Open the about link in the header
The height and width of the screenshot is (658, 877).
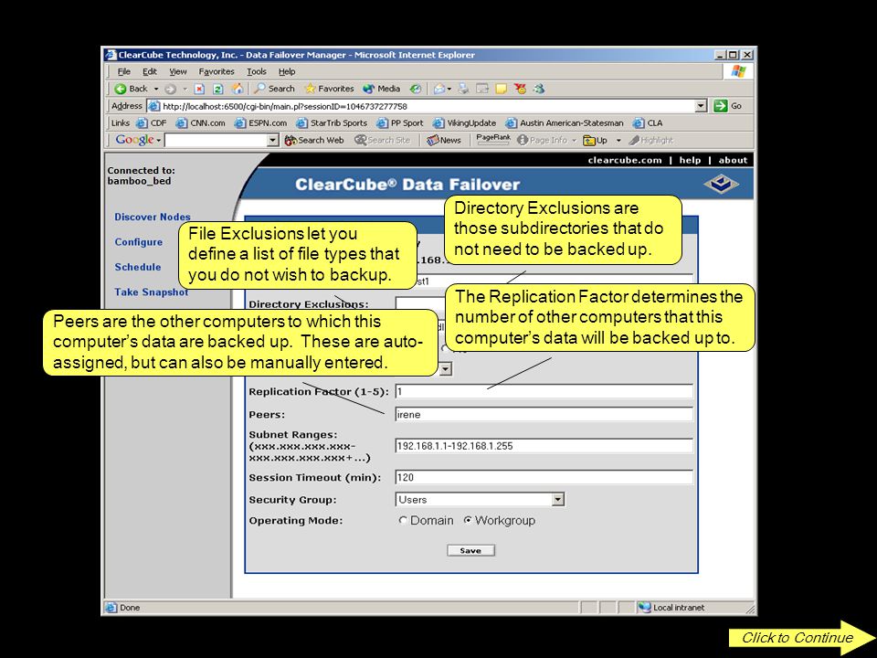(733, 160)
